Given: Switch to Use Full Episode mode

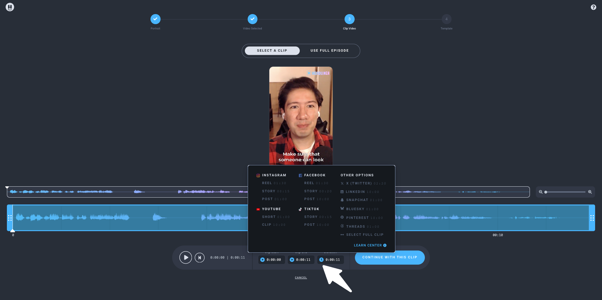Looking at the screenshot, I should click(329, 51).
